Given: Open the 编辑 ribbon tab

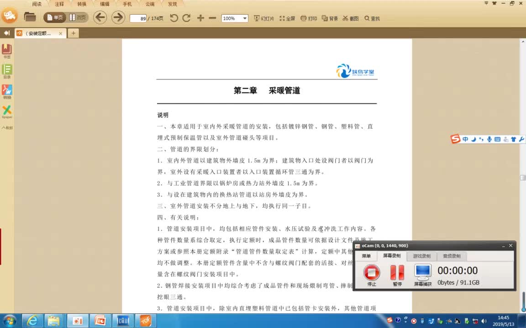Looking at the screenshot, I should (105, 4).
